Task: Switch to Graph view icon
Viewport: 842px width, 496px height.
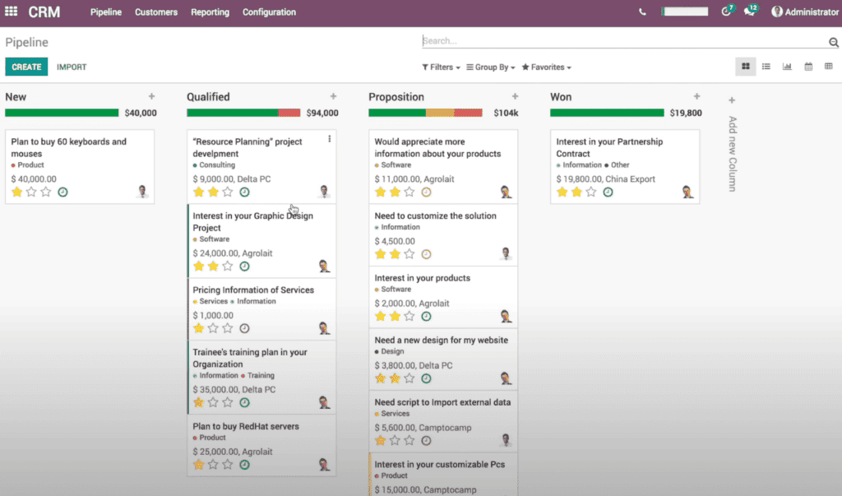Action: pos(787,67)
